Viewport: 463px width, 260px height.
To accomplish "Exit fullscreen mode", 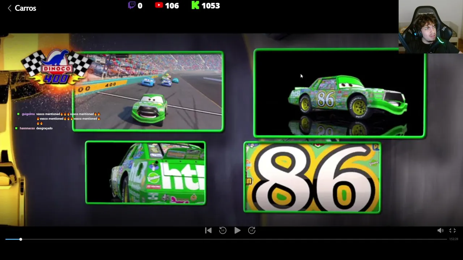I will coord(453,230).
